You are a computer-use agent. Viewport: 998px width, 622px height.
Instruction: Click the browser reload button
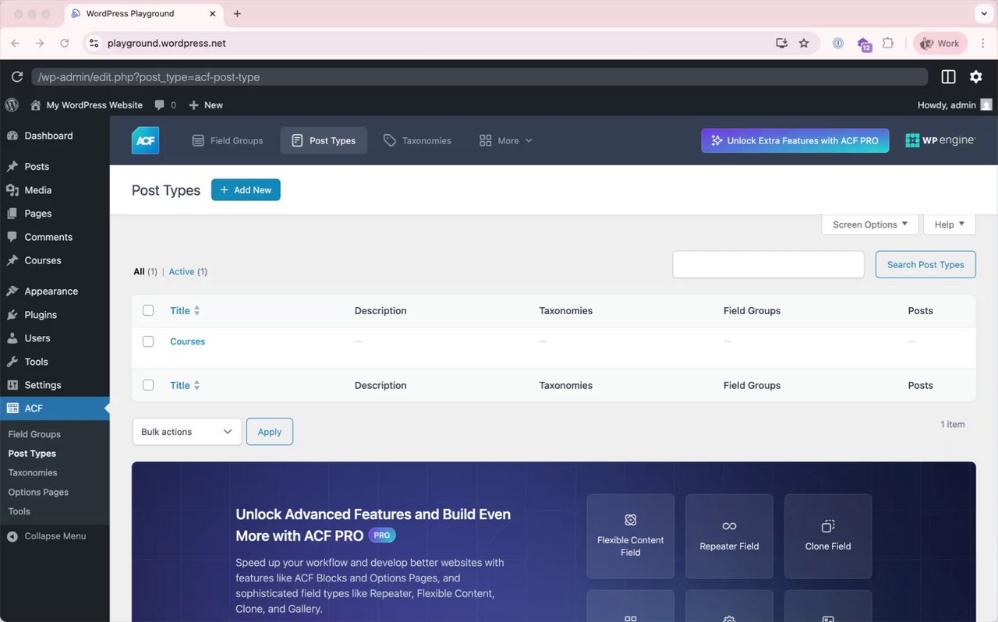(65, 43)
